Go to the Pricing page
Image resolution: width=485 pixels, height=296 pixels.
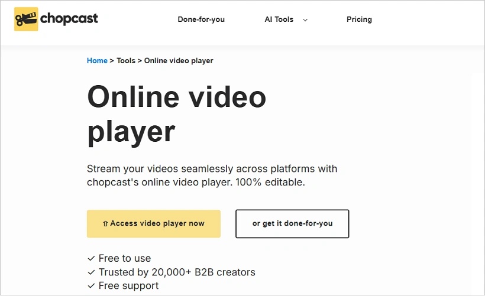pyautogui.click(x=359, y=19)
